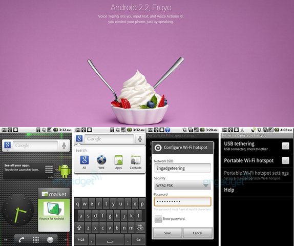Click the Cancel button in the hotspot dialog

click(x=197, y=233)
